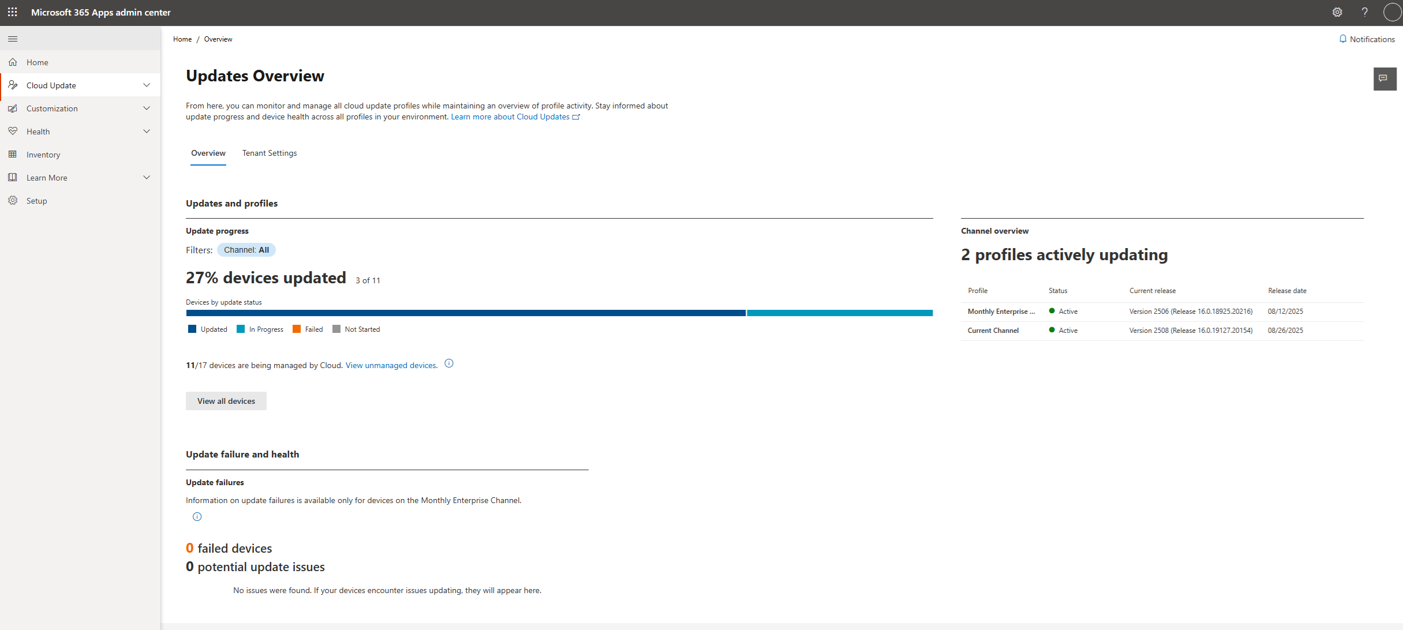1403x630 pixels.
Task: Open the account profile circle
Action: click(x=1392, y=12)
